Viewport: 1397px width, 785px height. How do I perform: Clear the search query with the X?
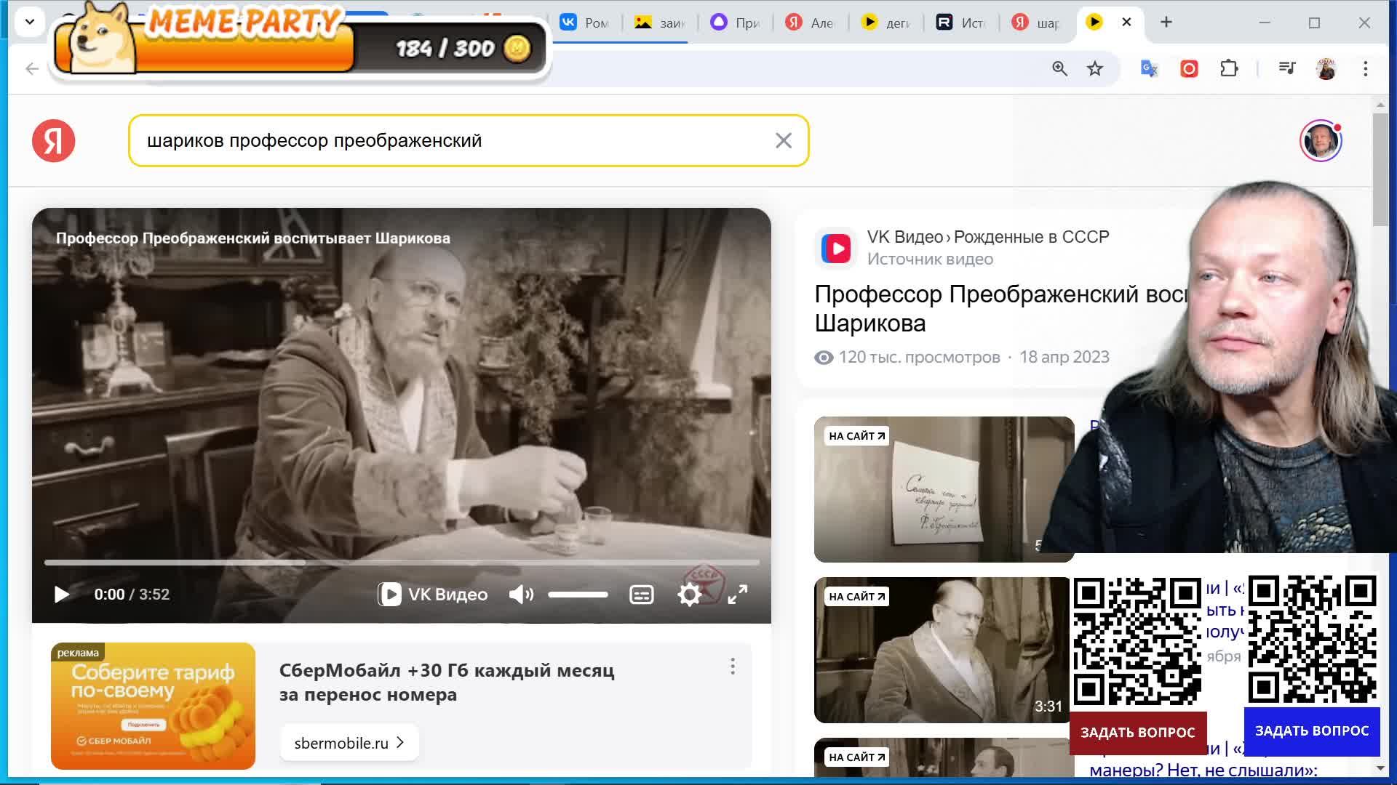tap(783, 140)
